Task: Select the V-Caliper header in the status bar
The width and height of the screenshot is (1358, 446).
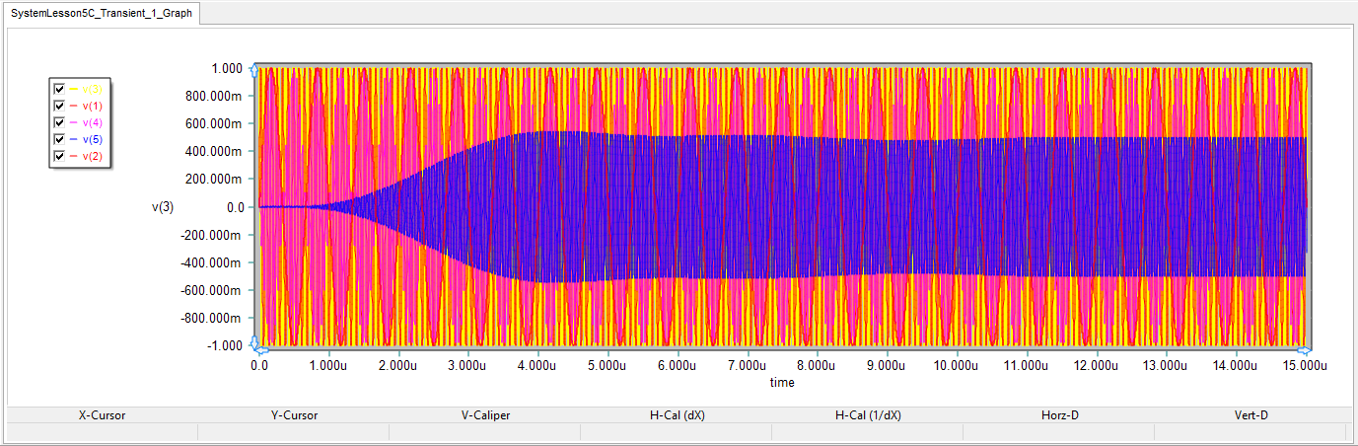Action: click(x=485, y=415)
